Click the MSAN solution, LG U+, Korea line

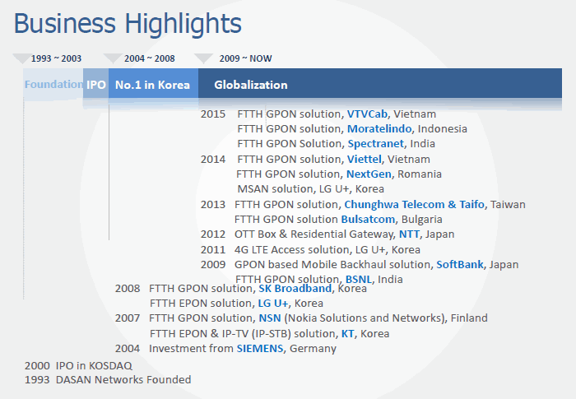click(310, 189)
